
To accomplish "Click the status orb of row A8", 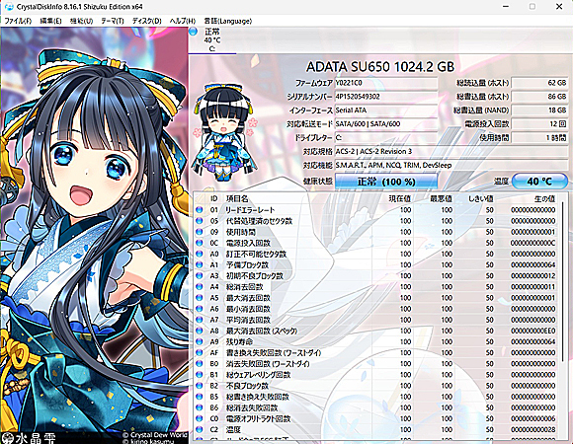I will (200, 331).
